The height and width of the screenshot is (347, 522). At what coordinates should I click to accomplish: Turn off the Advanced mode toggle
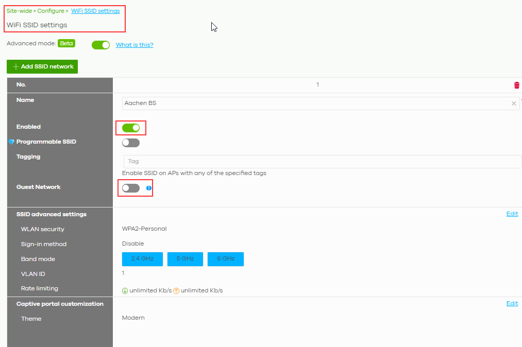(x=100, y=45)
